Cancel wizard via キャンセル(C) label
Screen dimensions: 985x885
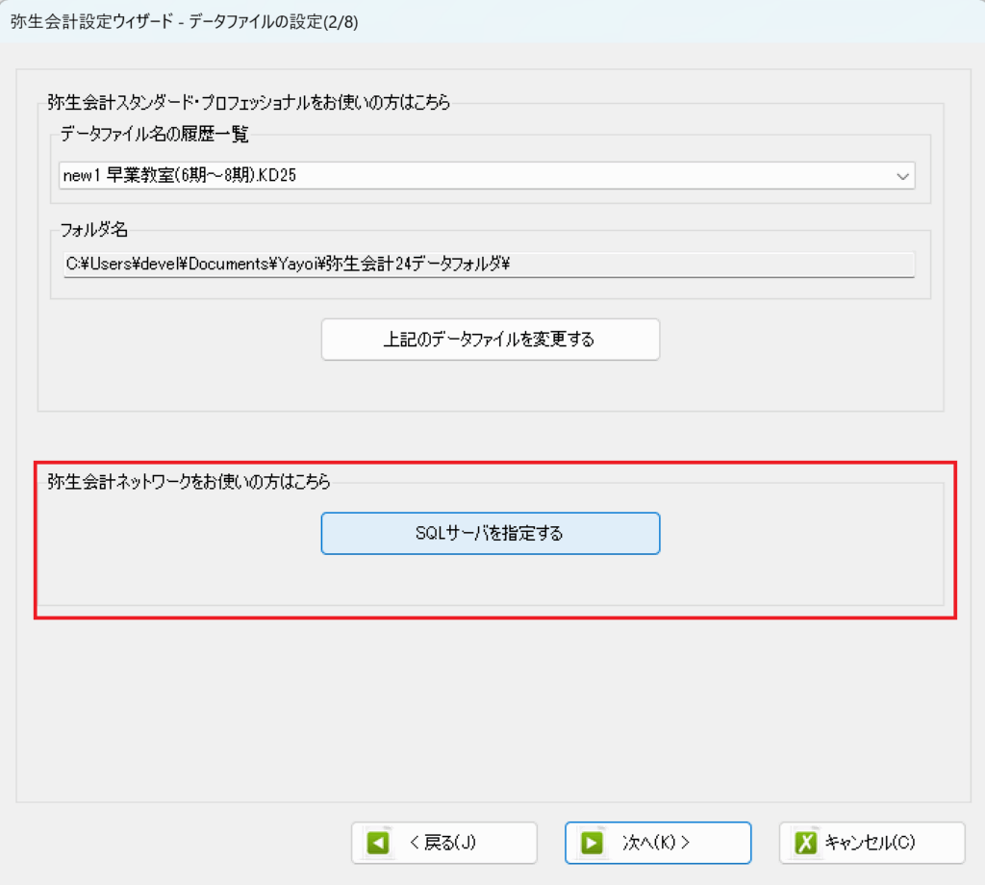tap(870, 843)
